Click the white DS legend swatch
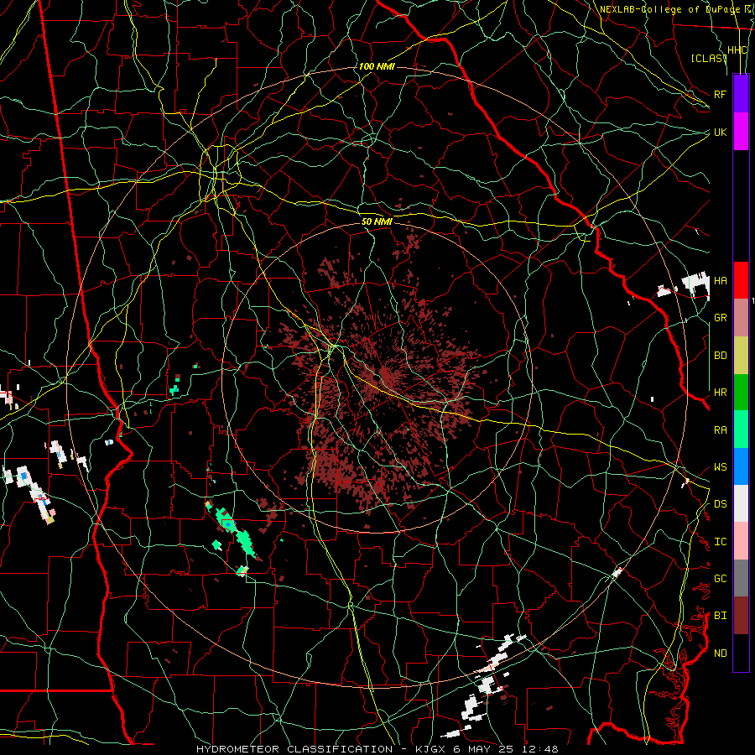755x755 pixels. (x=741, y=503)
